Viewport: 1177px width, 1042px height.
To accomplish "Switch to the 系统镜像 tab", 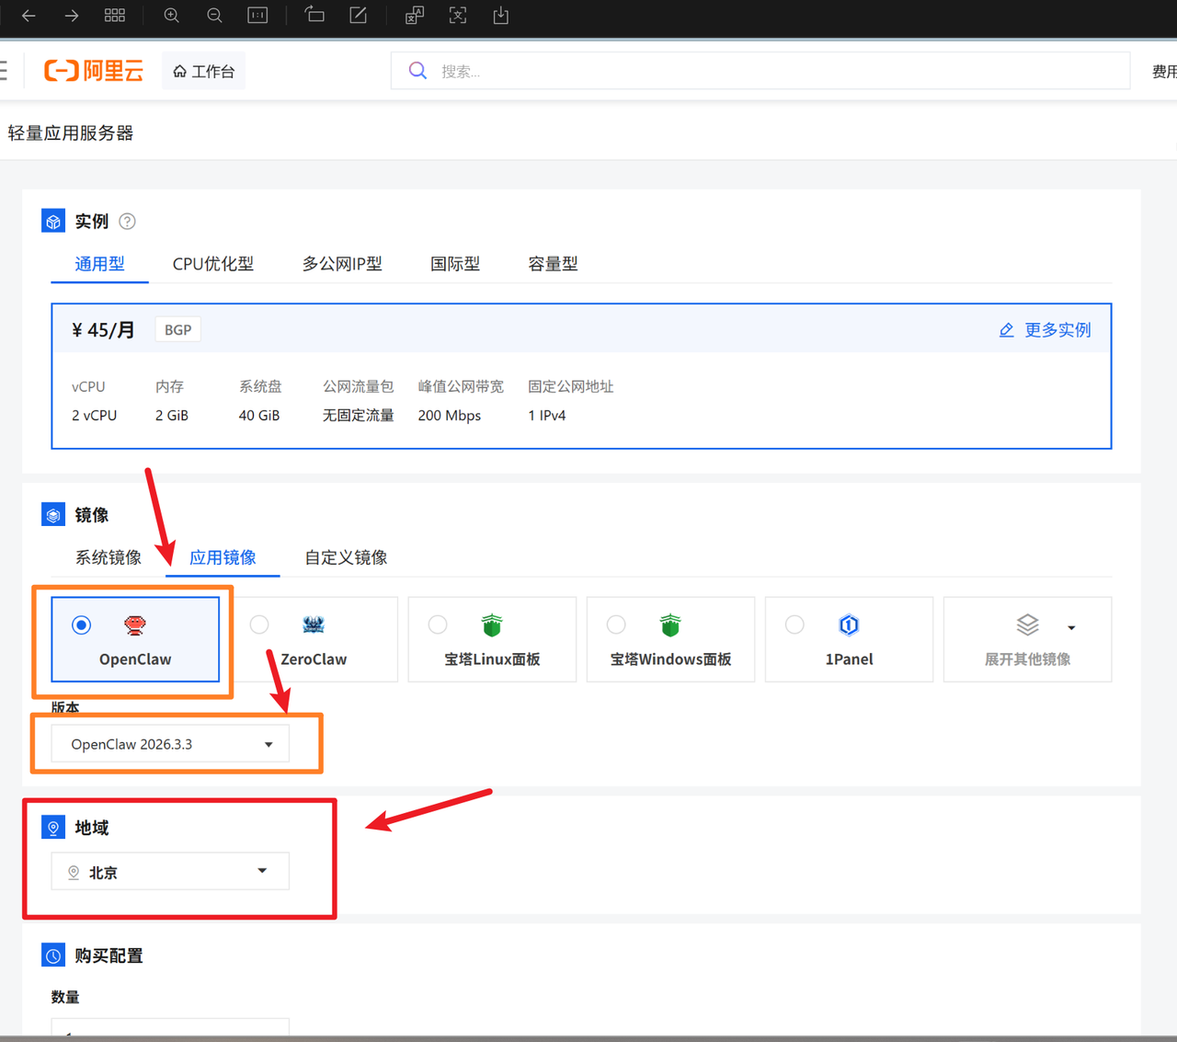I will click(x=109, y=557).
